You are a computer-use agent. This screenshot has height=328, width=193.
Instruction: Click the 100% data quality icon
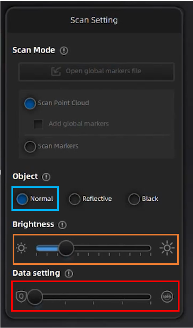167,296
